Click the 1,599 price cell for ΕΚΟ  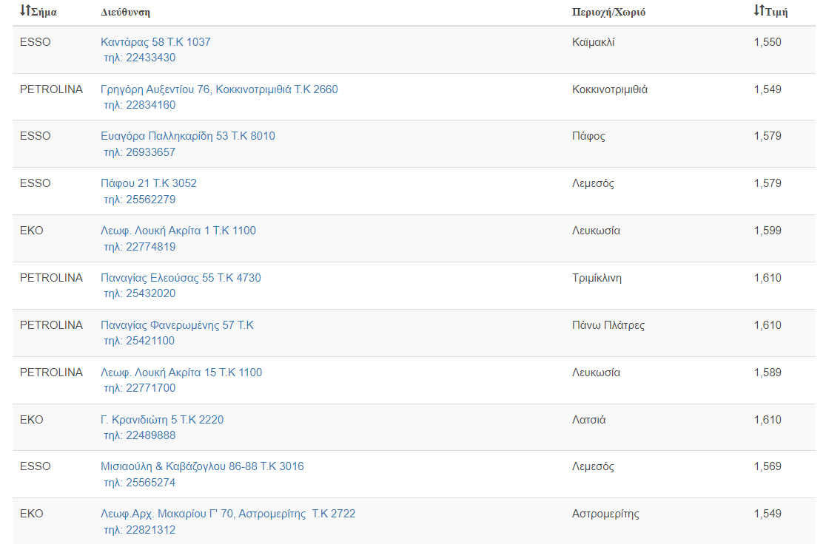[768, 231]
